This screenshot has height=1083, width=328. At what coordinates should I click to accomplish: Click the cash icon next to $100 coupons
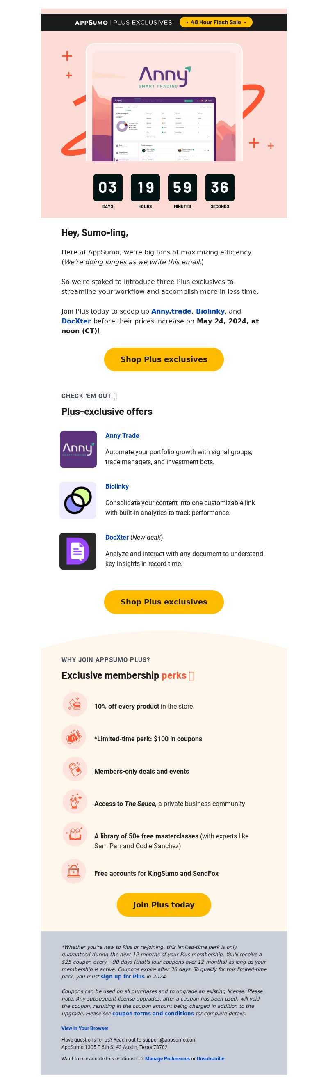point(74,737)
